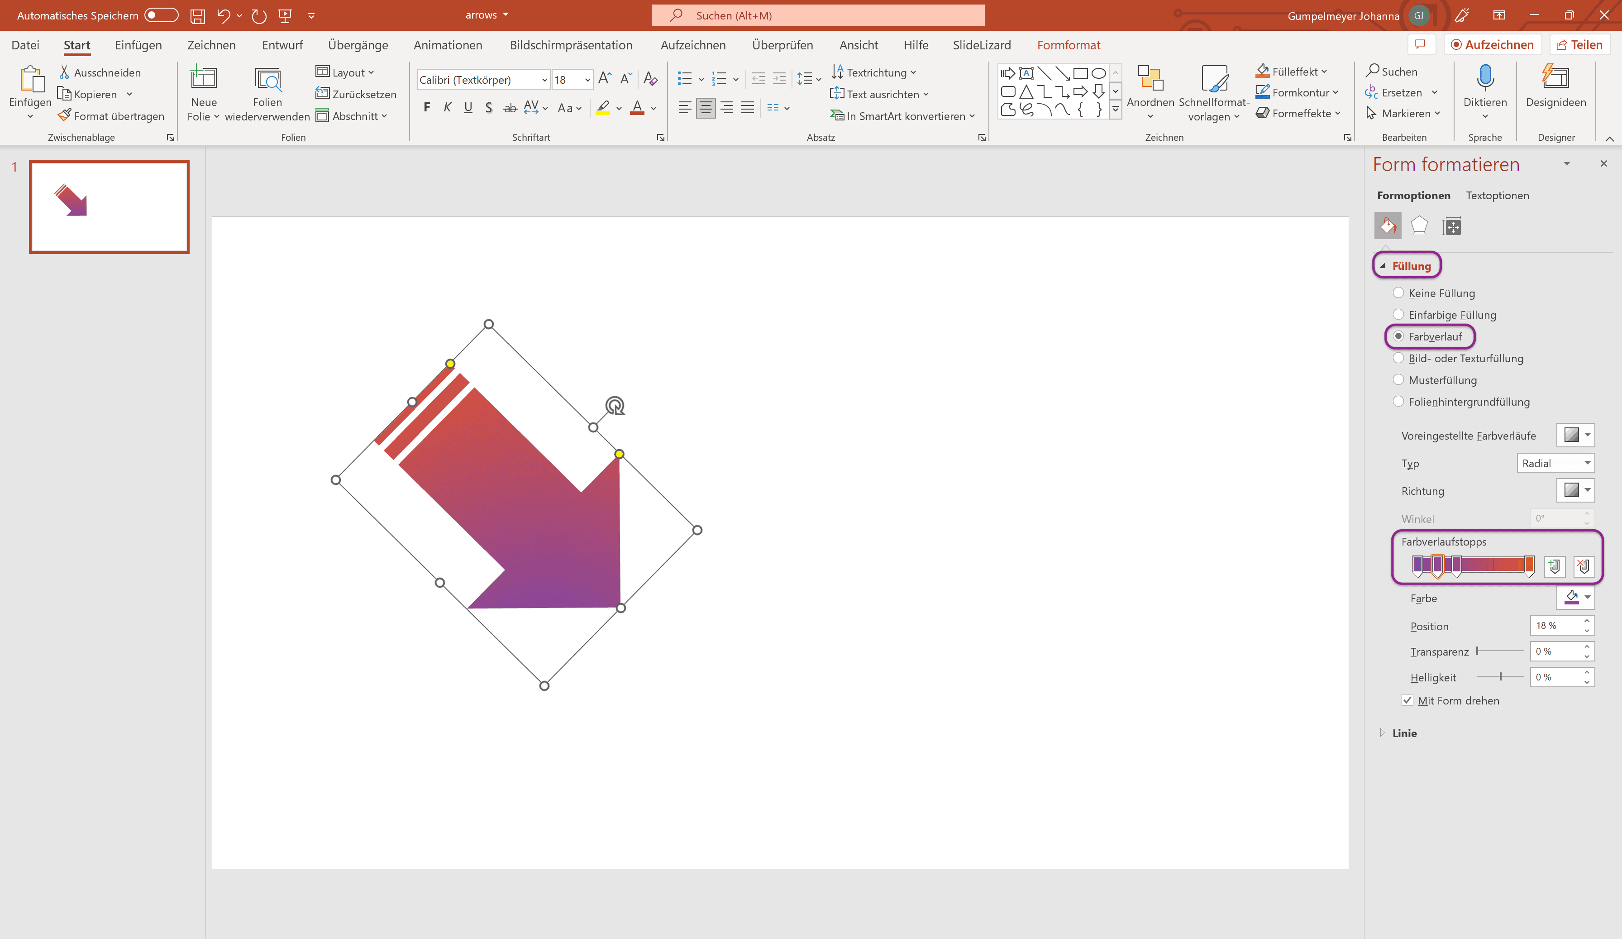This screenshot has width=1622, height=939.
Task: Open the Typ Radial dropdown
Action: coord(1555,463)
